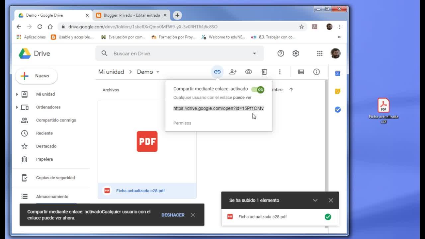Click DESHACER in the notification
This screenshot has width=425, height=239.
tap(173, 215)
